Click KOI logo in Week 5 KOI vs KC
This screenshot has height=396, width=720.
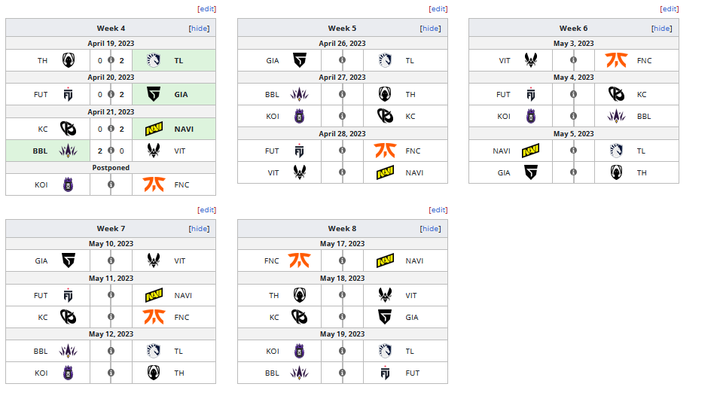coord(299,117)
